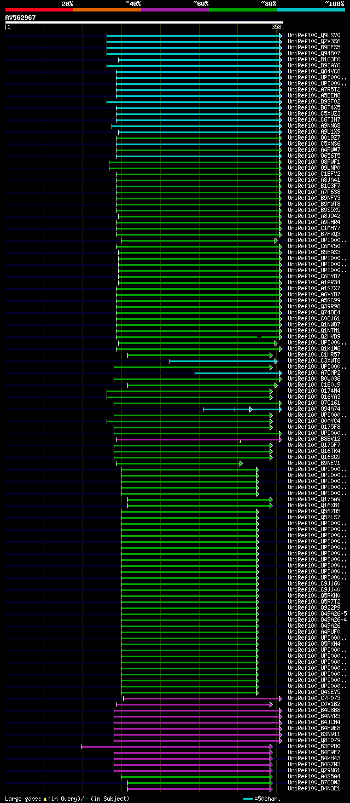Click the UniRef100_Q4SEY5 label
350x803 pixels.
(314, 692)
